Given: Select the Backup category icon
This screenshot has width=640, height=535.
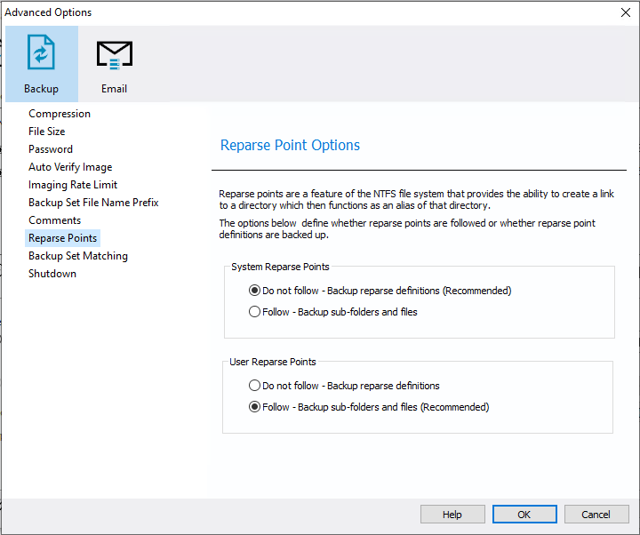Looking at the screenshot, I should 41,64.
